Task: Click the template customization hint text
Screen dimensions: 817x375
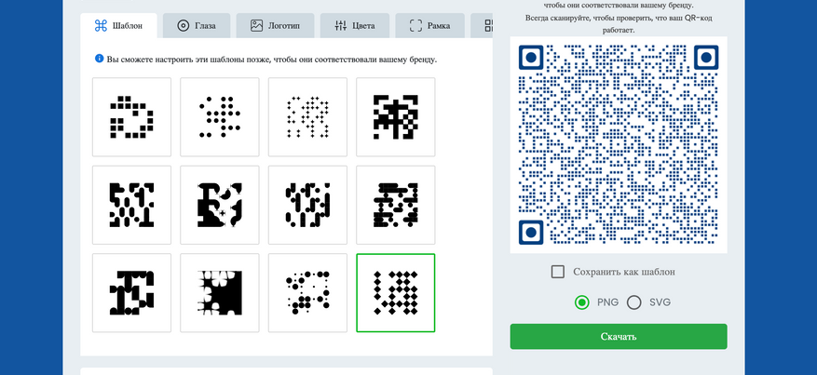Action: click(x=272, y=59)
